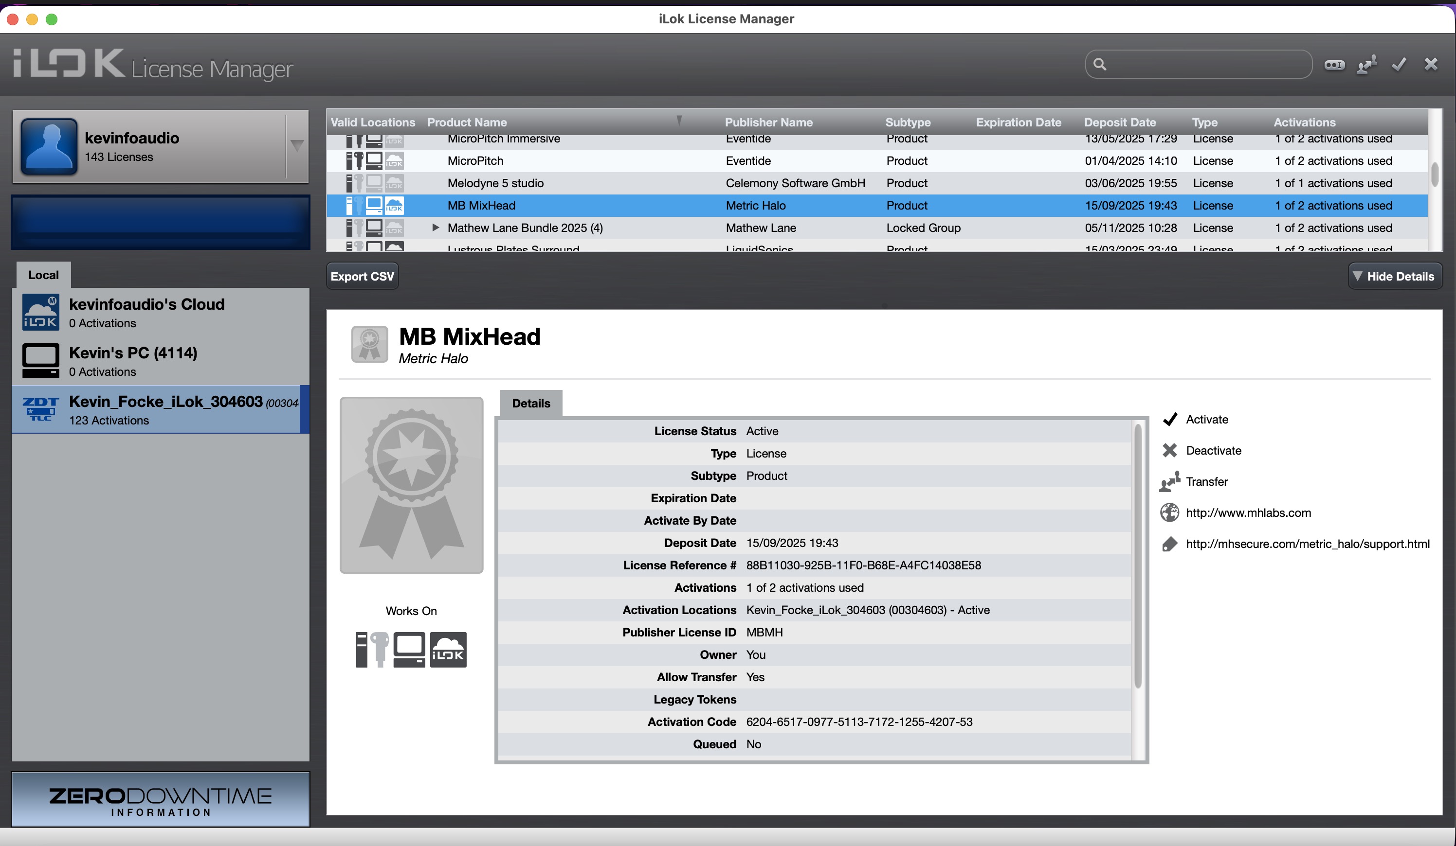The width and height of the screenshot is (1456, 846).
Task: Switch to the Local tab
Action: click(43, 275)
